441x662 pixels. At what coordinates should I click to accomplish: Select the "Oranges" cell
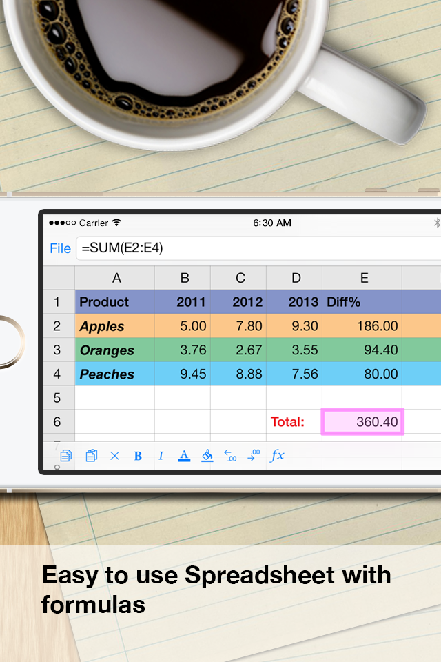pyautogui.click(x=115, y=350)
